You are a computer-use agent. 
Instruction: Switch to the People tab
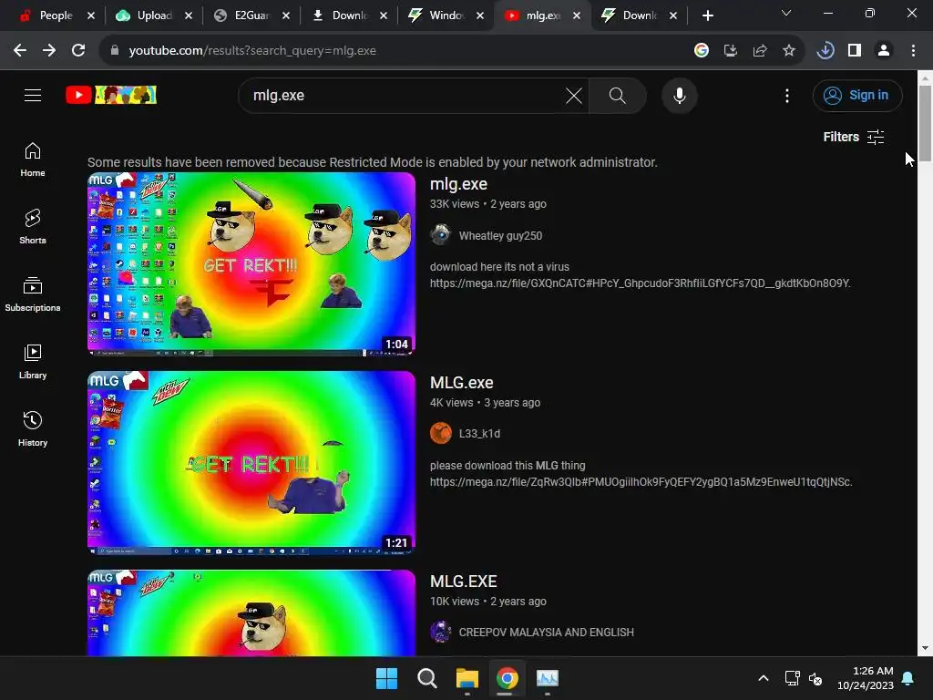55,15
